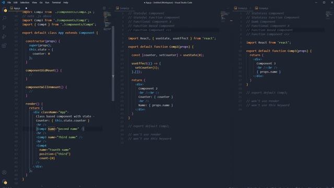Click the line 'export default class App extends Component'

point(60,33)
